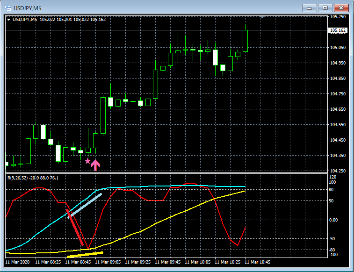354x272 pixels.
Task: Click the 11 Mar 09:25 time label
Action: (x=137, y=262)
